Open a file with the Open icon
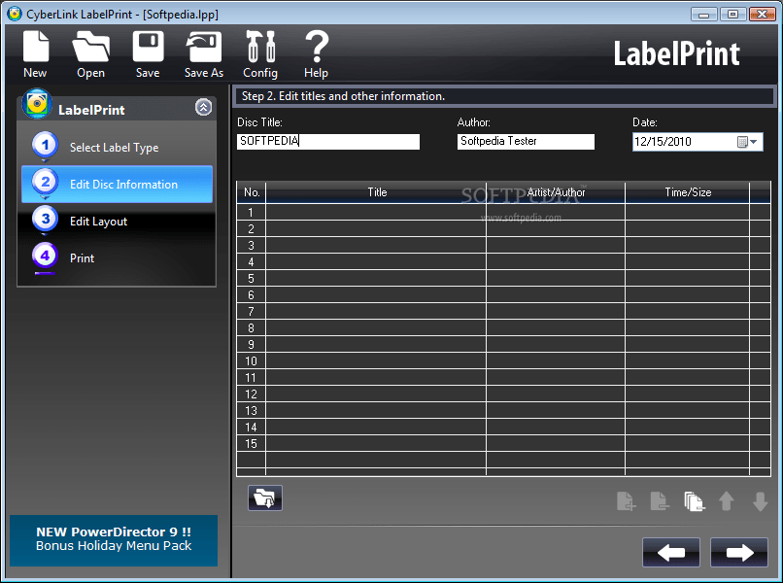783x583 pixels. coord(91,47)
